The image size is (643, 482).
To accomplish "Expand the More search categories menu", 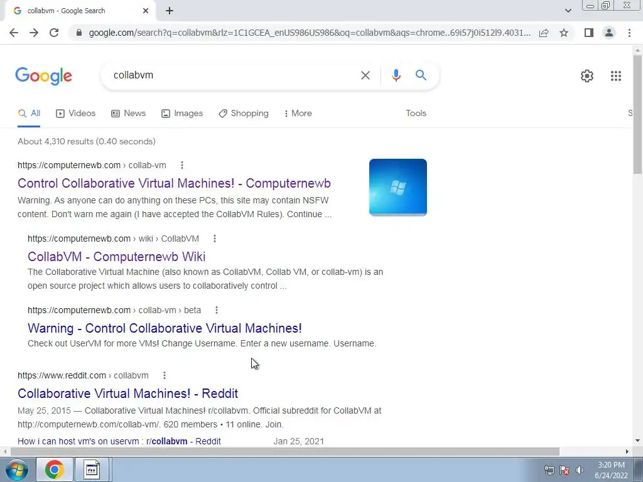I will [x=298, y=114].
